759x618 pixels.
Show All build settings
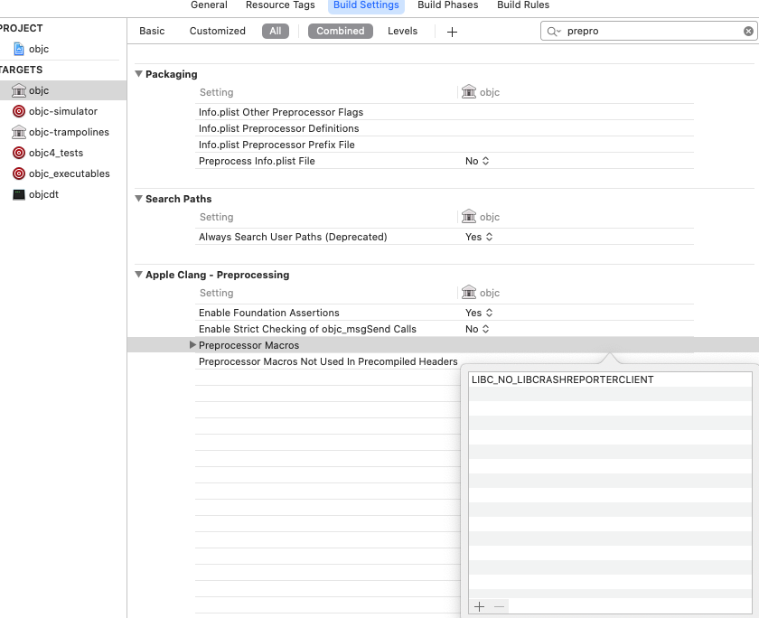click(x=276, y=31)
